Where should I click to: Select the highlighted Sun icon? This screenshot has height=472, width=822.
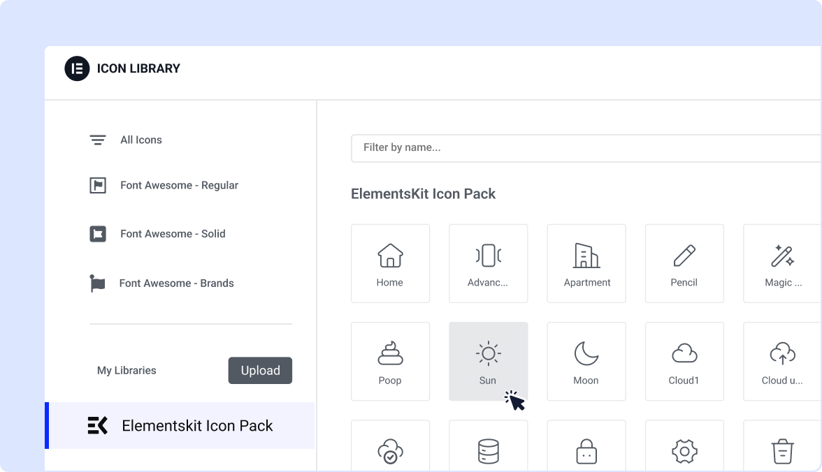pos(488,362)
